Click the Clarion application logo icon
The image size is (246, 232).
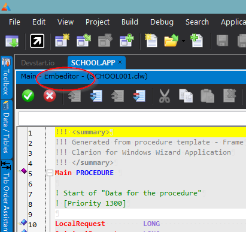pos(6,7)
